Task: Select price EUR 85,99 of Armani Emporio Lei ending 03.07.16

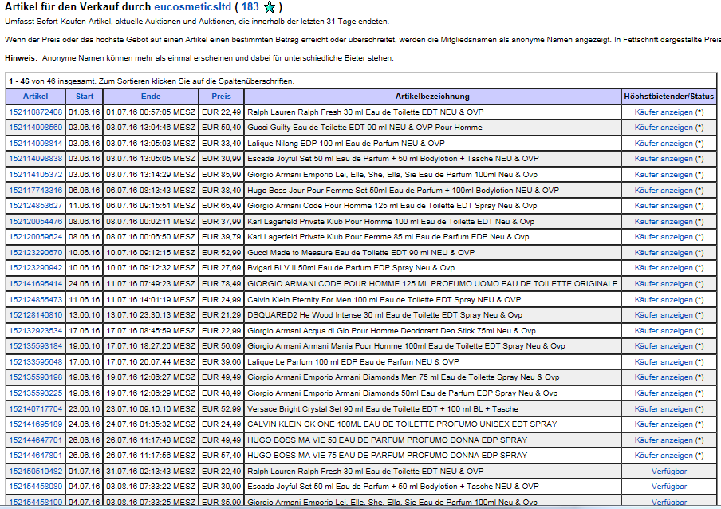Action: point(221,175)
